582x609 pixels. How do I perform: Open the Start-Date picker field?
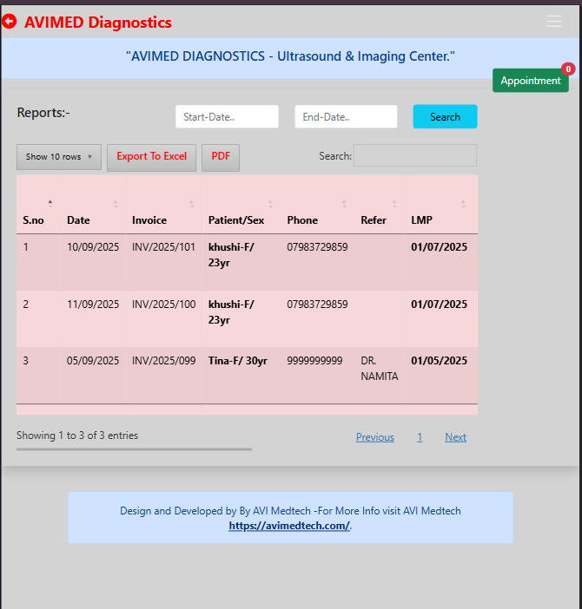227,117
